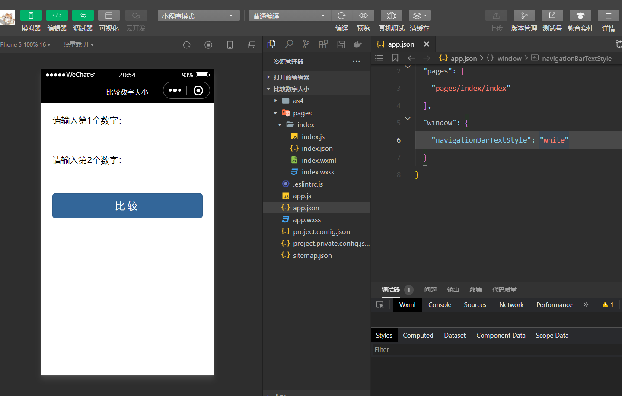Open the 小程序模式 mode dropdown
The height and width of the screenshot is (396, 622).
pos(199,16)
